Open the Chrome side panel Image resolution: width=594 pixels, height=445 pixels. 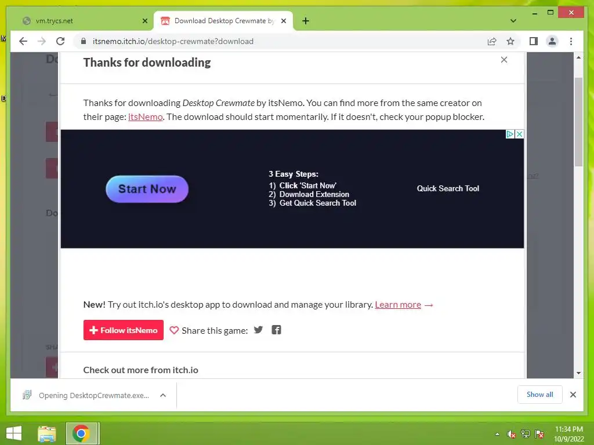534,41
